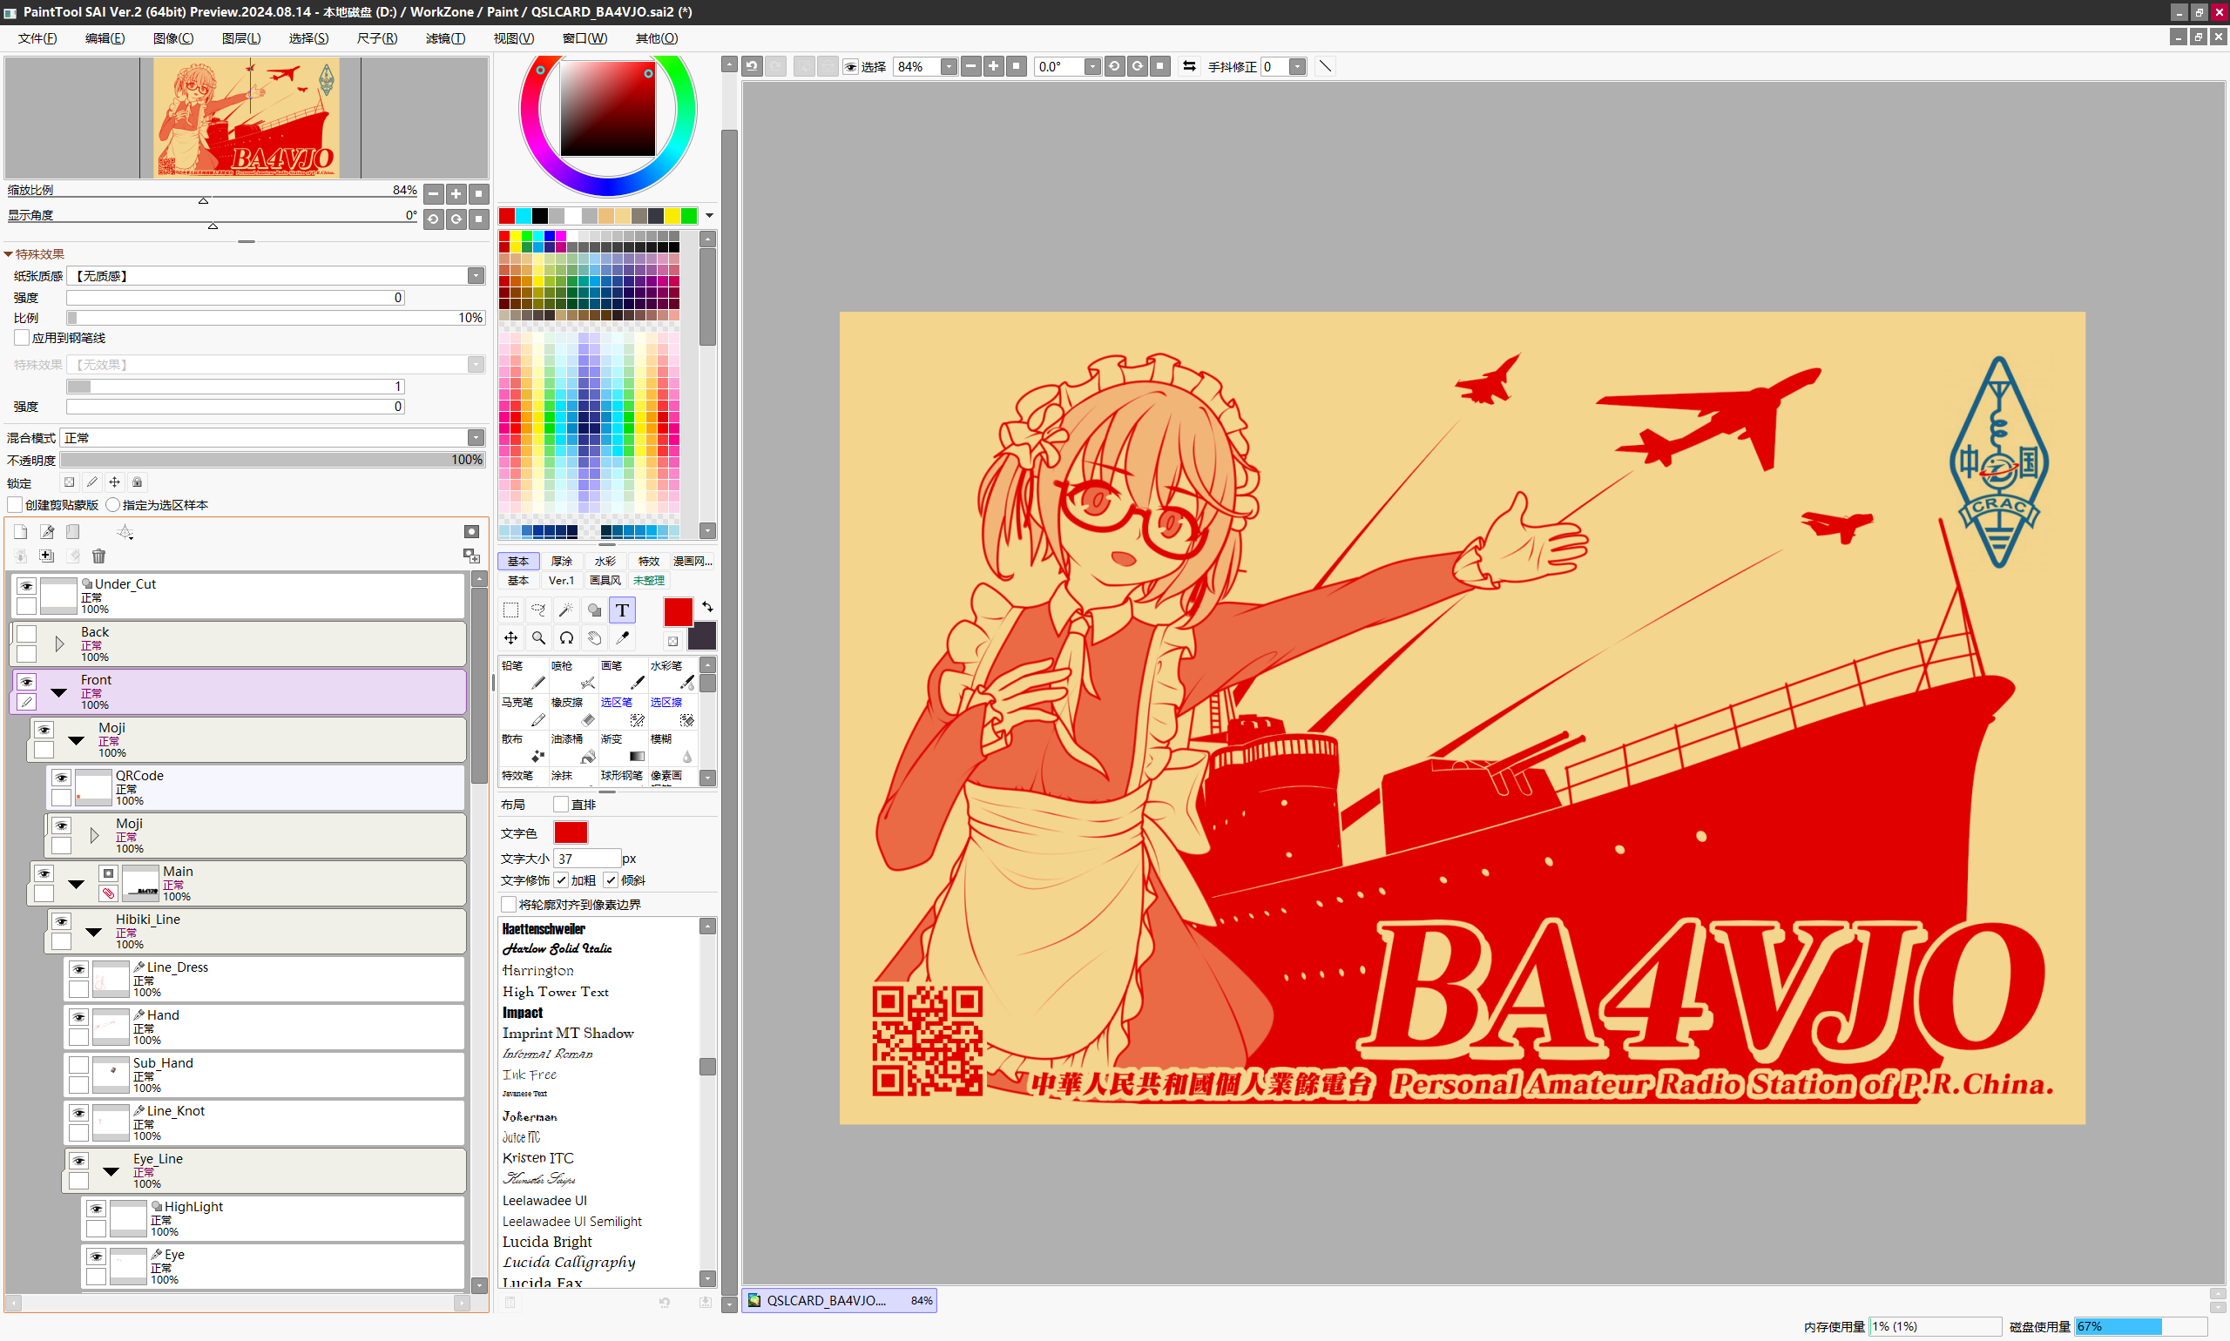Open the QSLCARD_BA4VJO document tab
This screenshot has width=2230, height=1341.
click(x=839, y=1300)
